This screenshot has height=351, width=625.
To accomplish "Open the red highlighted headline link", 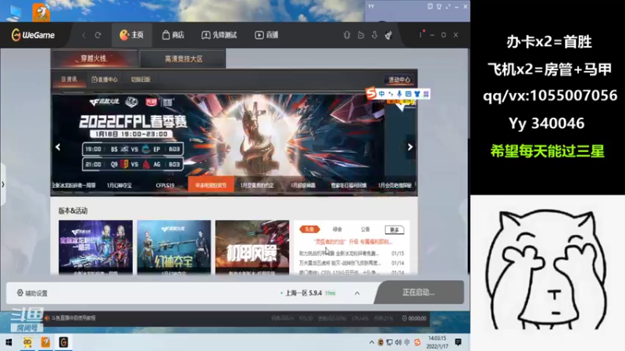I will [x=353, y=242].
